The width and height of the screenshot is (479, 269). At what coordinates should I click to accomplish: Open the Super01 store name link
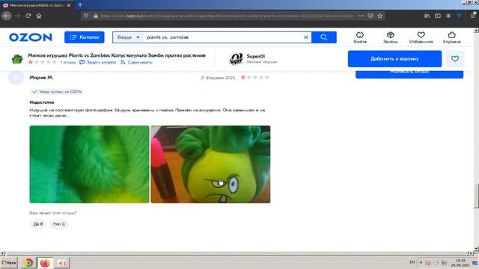click(256, 56)
